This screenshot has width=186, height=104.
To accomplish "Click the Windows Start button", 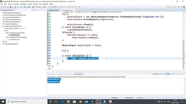I will pyautogui.click(x=3, y=101).
